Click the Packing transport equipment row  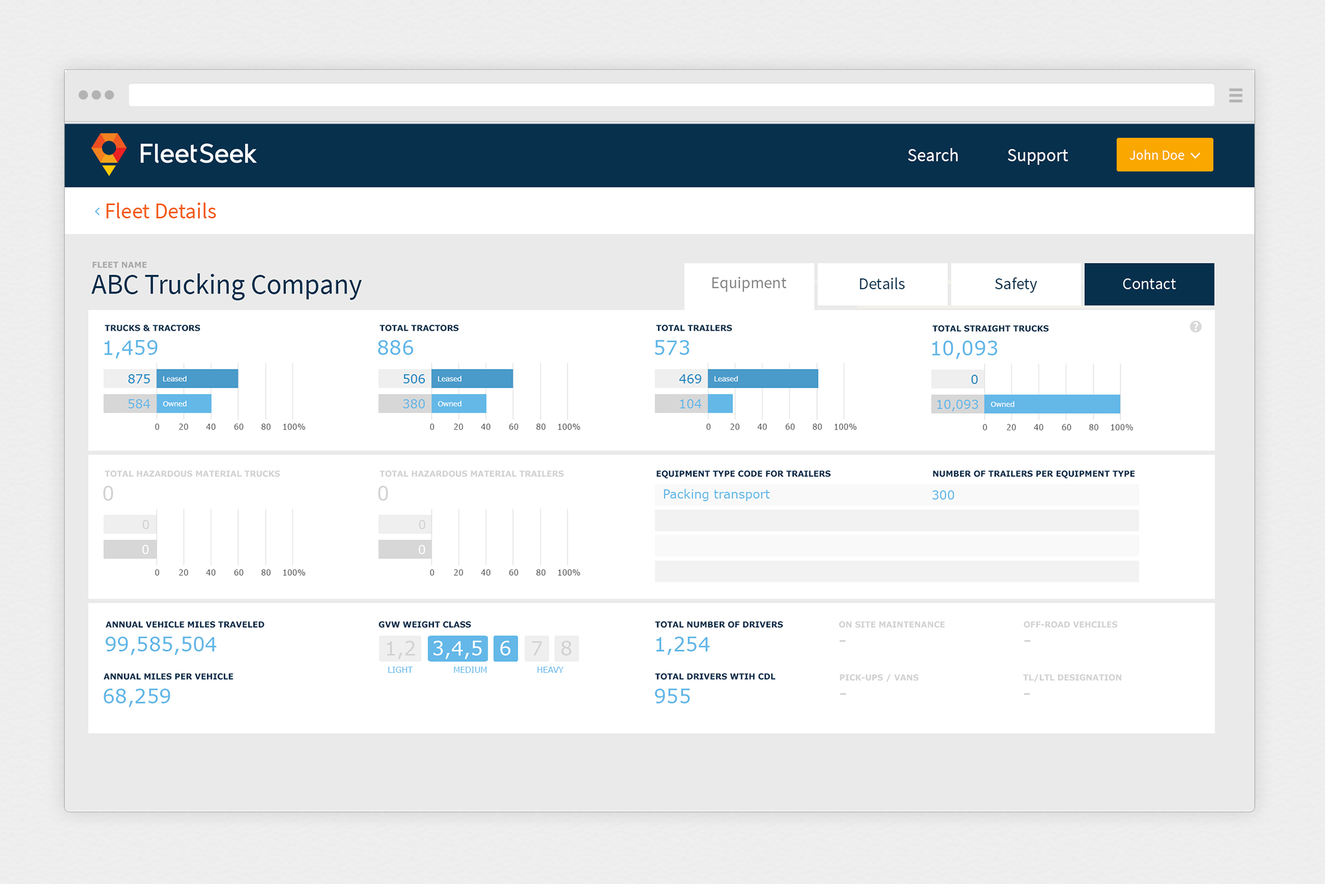click(716, 495)
